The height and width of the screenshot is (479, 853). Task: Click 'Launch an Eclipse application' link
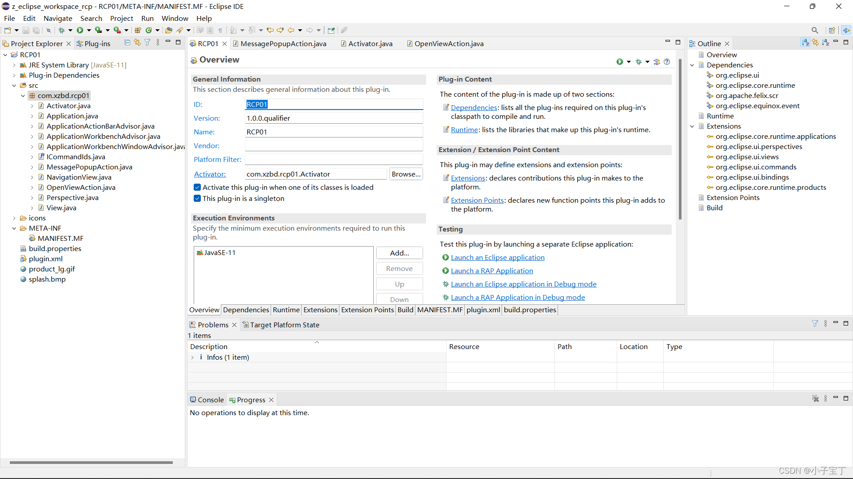click(498, 257)
